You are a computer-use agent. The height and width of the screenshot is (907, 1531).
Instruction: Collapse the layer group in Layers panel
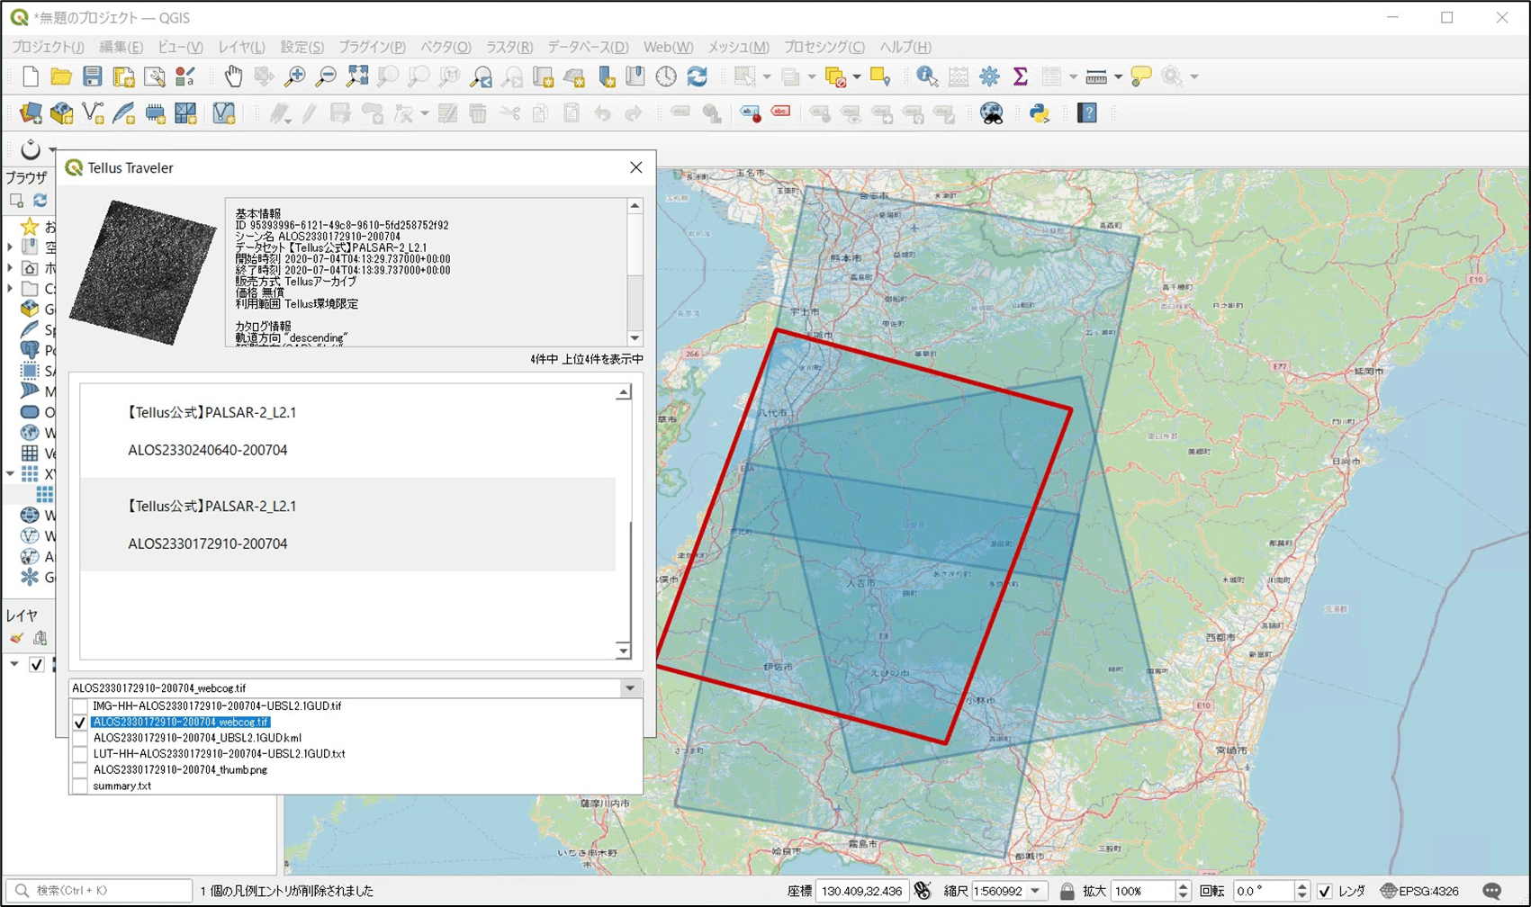click(14, 664)
